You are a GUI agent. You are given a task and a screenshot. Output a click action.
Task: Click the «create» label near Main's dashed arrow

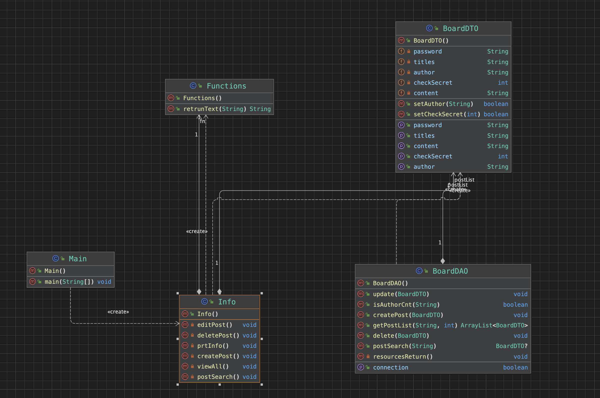[118, 312]
